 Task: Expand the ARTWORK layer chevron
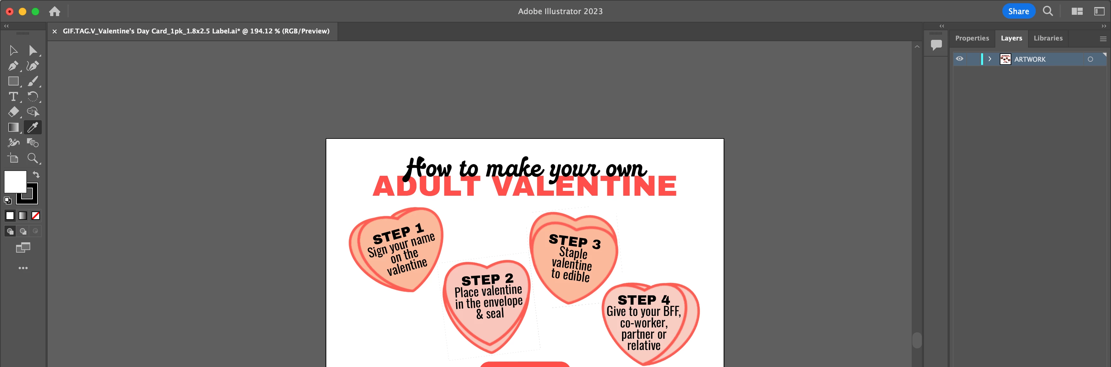(989, 59)
